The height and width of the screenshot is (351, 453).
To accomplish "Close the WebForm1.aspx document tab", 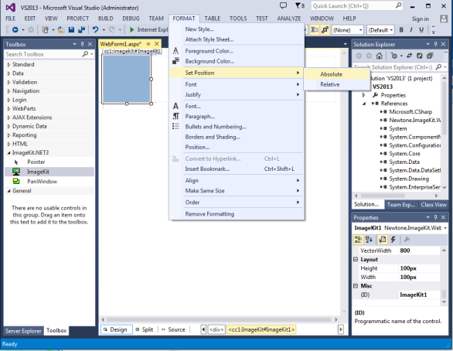I will point(157,44).
